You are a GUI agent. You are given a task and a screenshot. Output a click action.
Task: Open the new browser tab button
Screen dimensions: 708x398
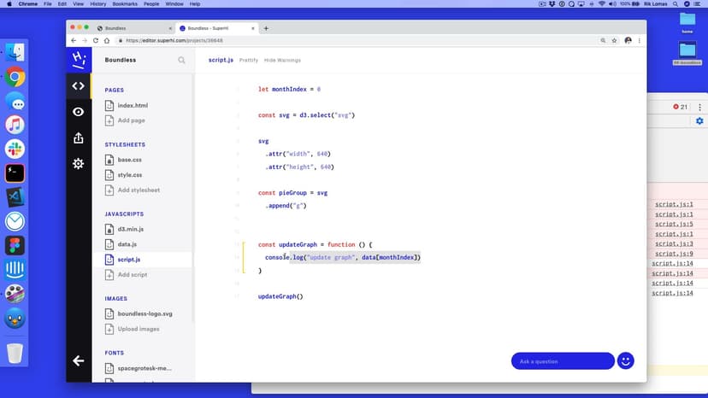[266, 28]
